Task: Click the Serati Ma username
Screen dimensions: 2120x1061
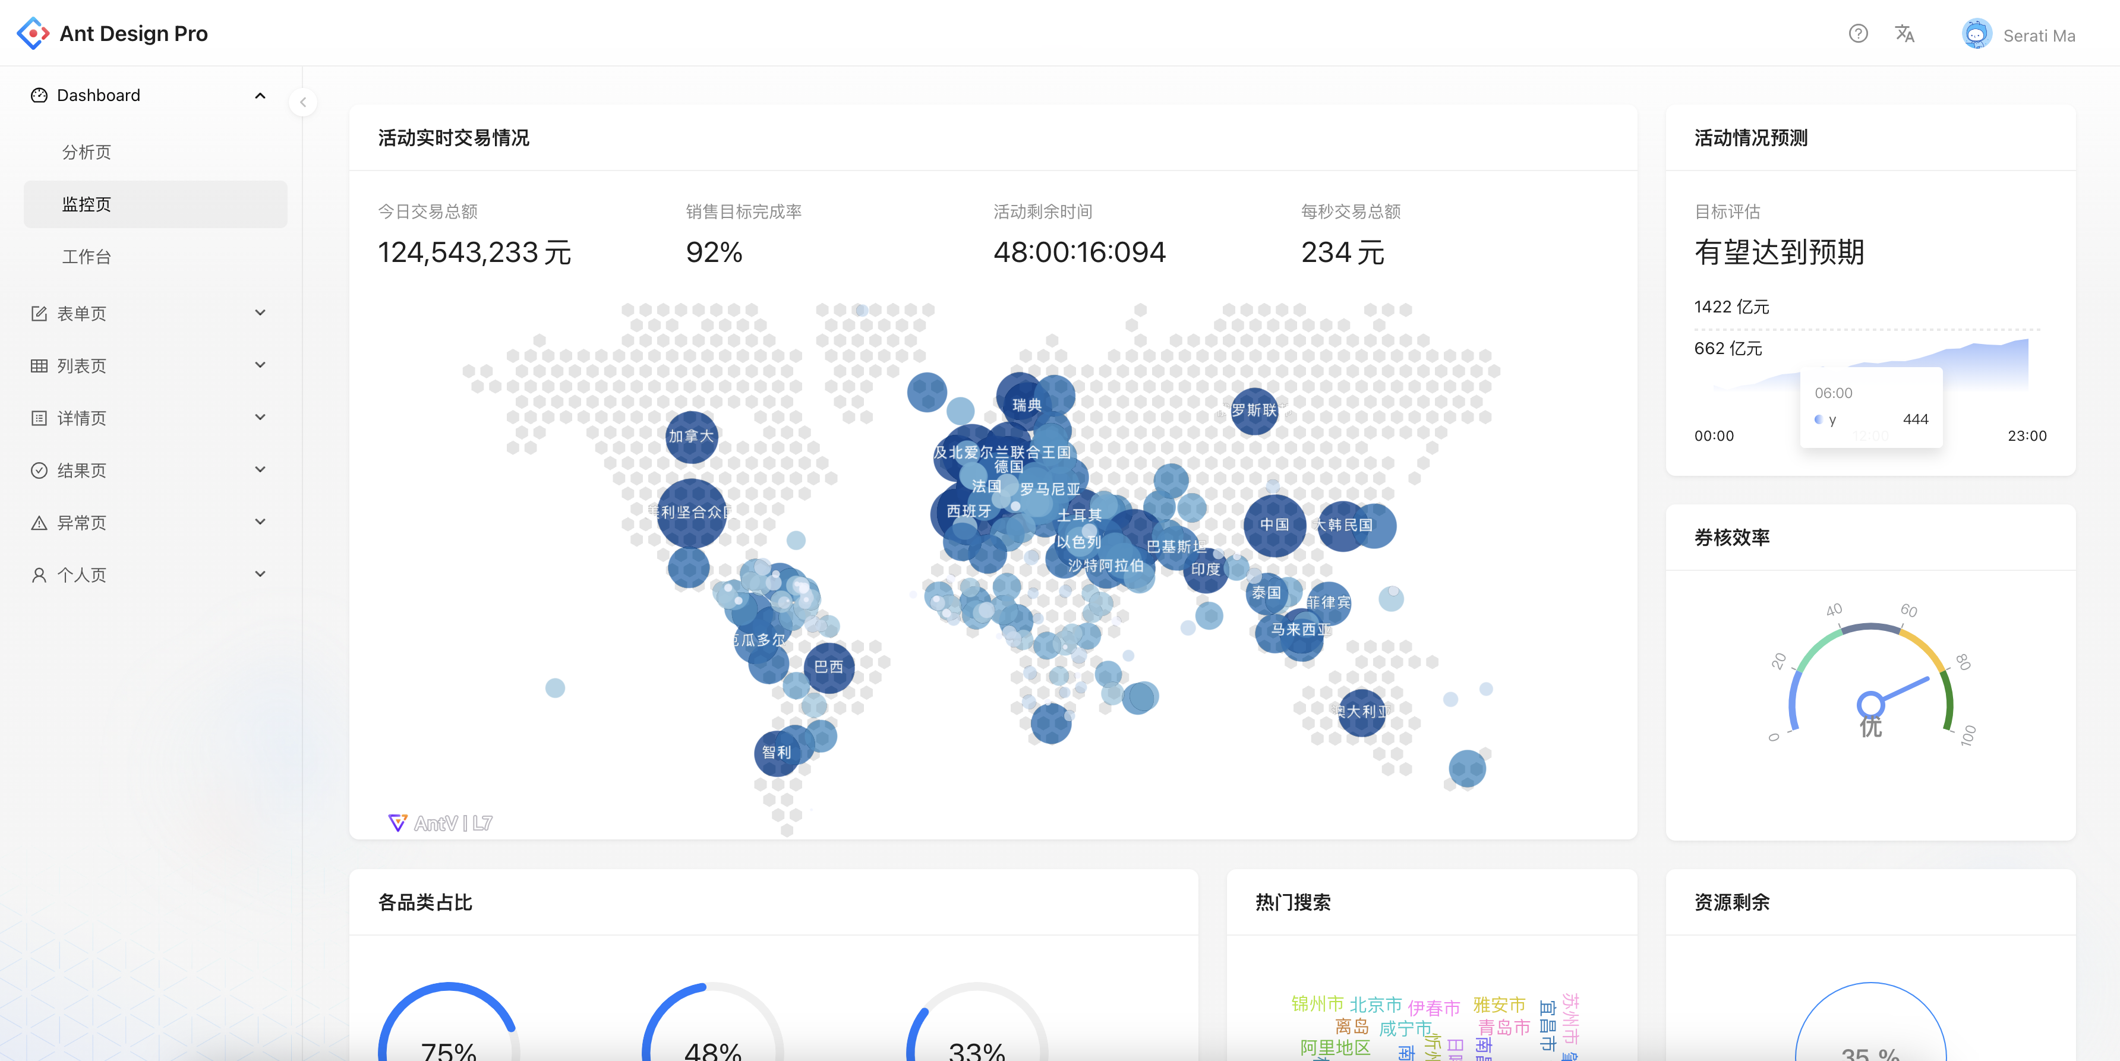Action: (x=2039, y=36)
